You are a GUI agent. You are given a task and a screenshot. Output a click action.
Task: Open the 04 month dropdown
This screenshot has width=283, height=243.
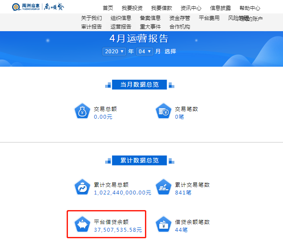[145, 52]
